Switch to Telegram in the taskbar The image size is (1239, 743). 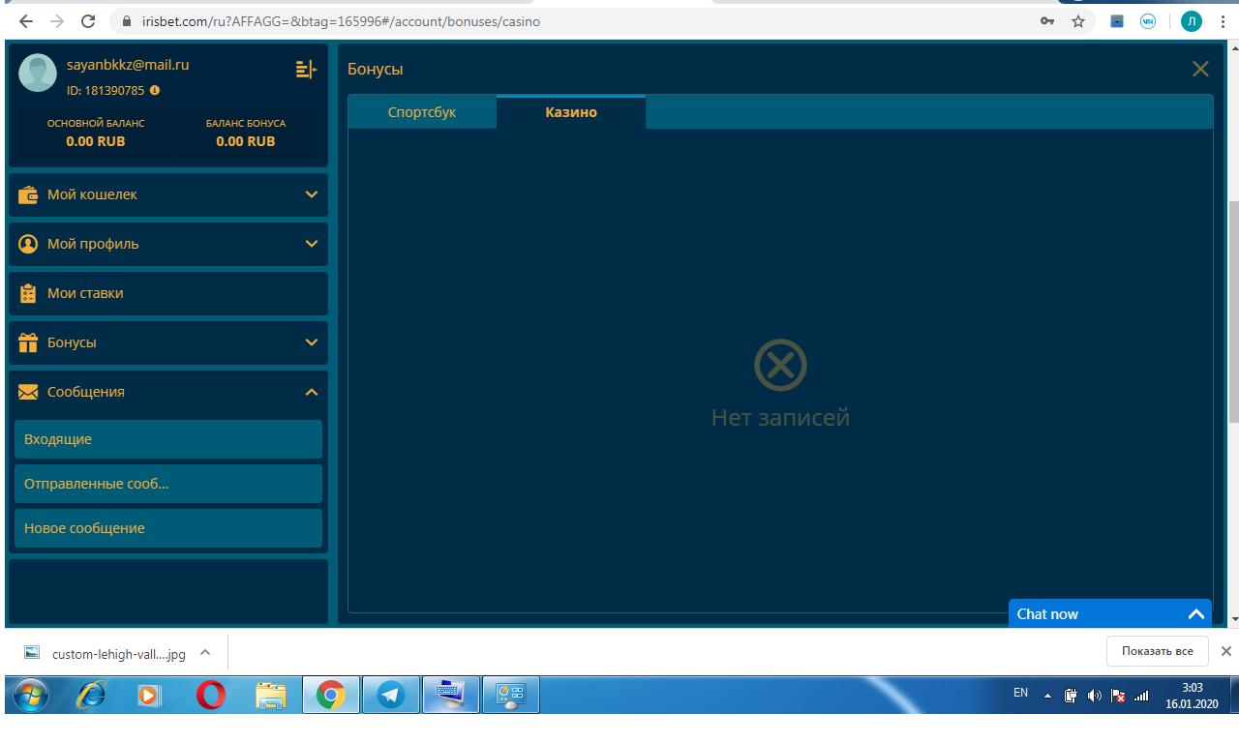391,695
